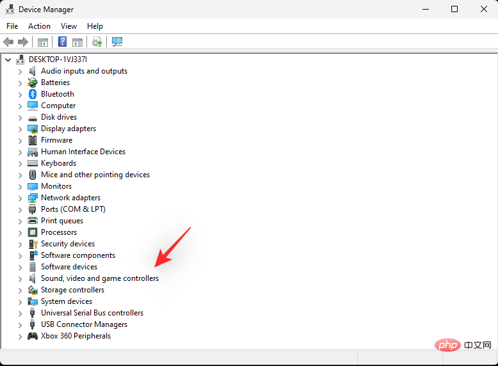This screenshot has width=498, height=366.
Task: Click the Back arrow toolbar button
Action: click(8, 42)
